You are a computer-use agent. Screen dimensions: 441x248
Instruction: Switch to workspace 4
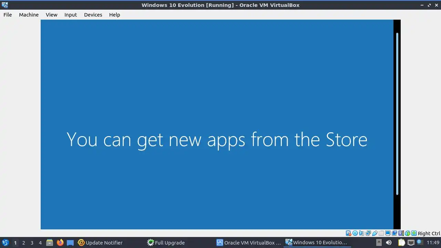click(x=40, y=243)
